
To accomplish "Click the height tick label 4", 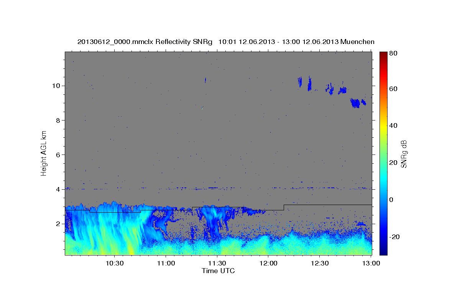I will click(58, 189).
